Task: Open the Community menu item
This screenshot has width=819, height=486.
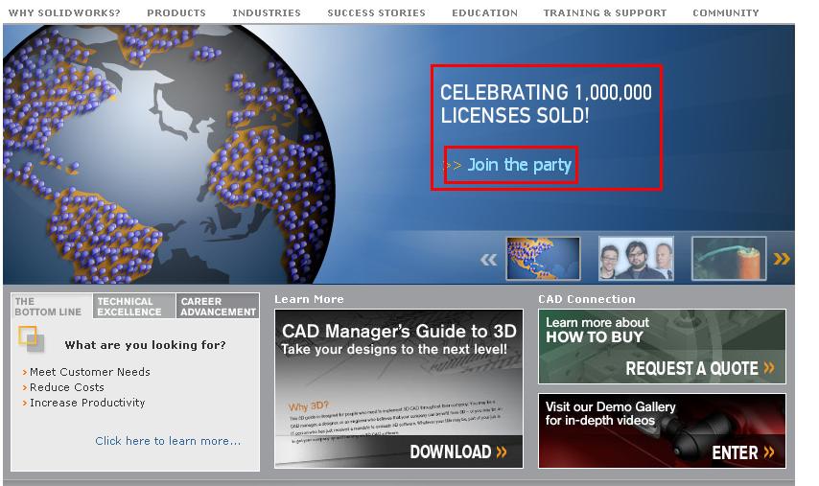Action: [x=726, y=12]
